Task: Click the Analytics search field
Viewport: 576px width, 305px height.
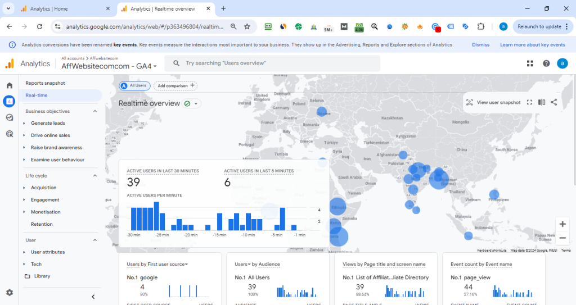Action: (272, 63)
